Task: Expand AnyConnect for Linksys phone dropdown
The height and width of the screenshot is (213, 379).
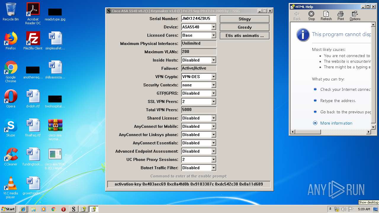Action: tap(214, 135)
